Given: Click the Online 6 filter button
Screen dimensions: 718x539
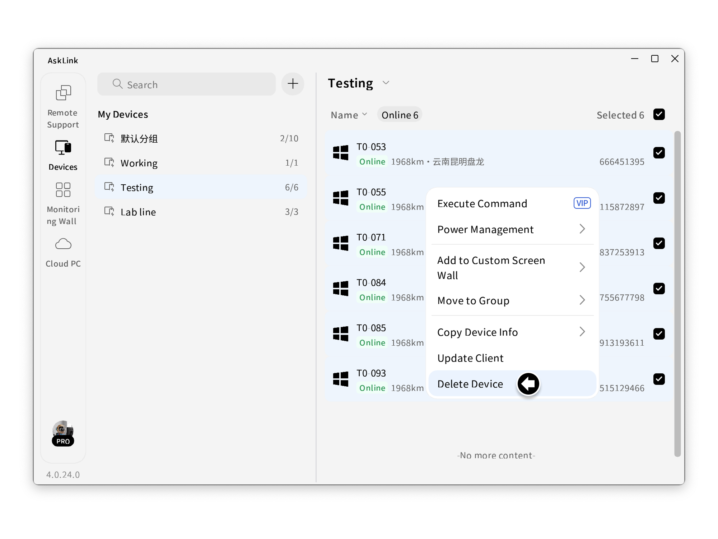Looking at the screenshot, I should click(x=400, y=115).
